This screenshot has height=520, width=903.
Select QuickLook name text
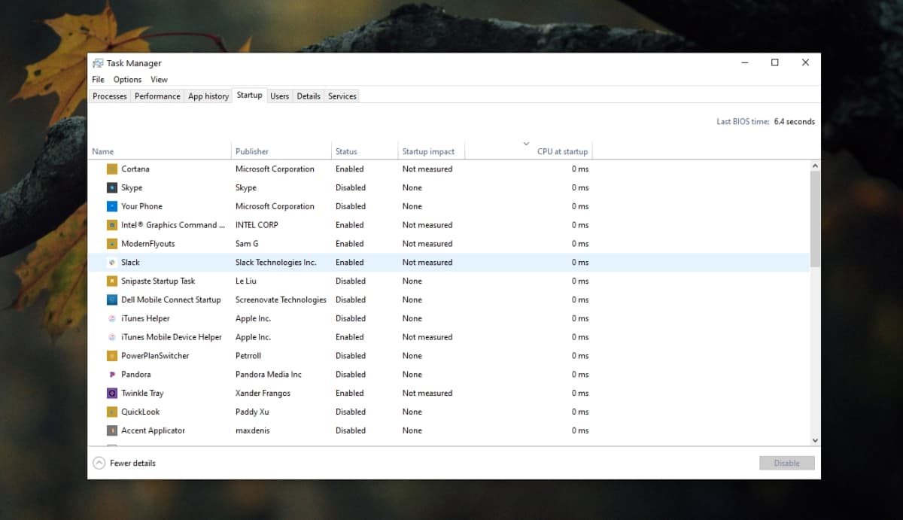point(141,412)
